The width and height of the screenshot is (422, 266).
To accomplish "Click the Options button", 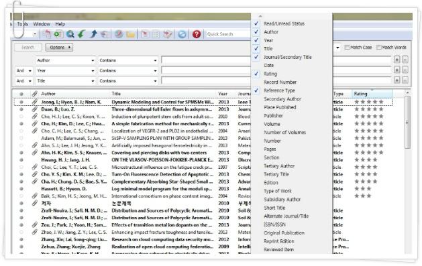I will [x=59, y=48].
